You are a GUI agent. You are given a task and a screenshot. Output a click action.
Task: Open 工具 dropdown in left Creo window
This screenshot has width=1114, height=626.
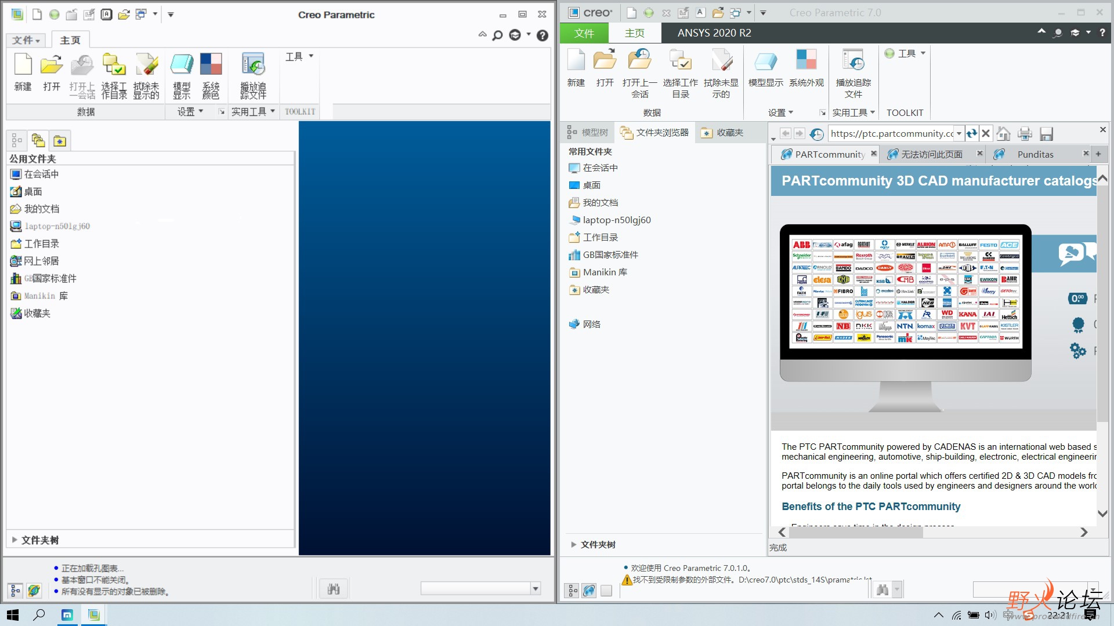pyautogui.click(x=299, y=56)
